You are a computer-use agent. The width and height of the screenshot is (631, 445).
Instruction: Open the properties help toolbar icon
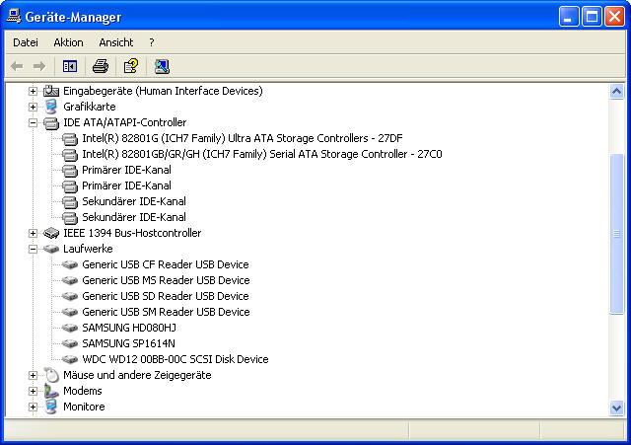(x=131, y=66)
